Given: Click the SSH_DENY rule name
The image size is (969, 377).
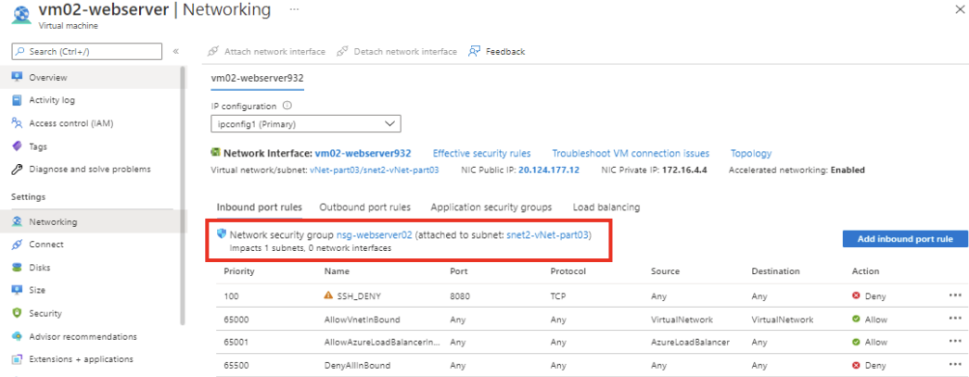Looking at the screenshot, I should (x=359, y=296).
